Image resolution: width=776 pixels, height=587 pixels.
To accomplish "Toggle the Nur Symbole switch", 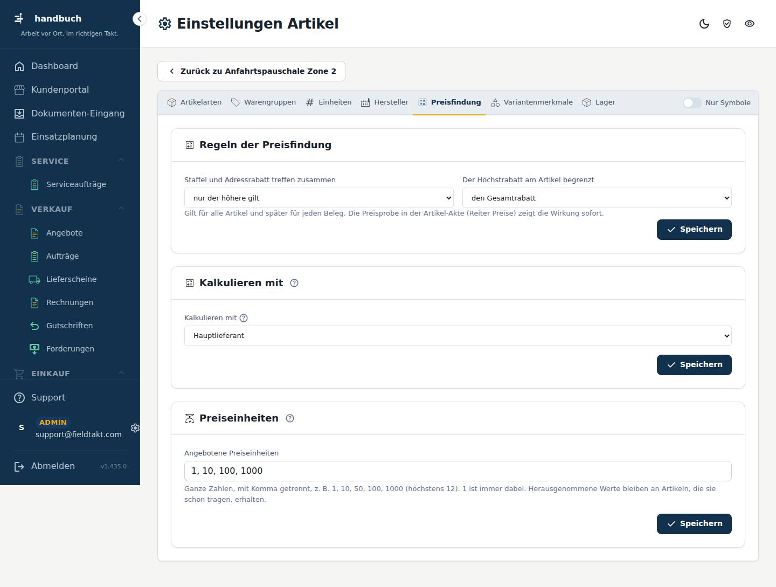I will 692,103.
